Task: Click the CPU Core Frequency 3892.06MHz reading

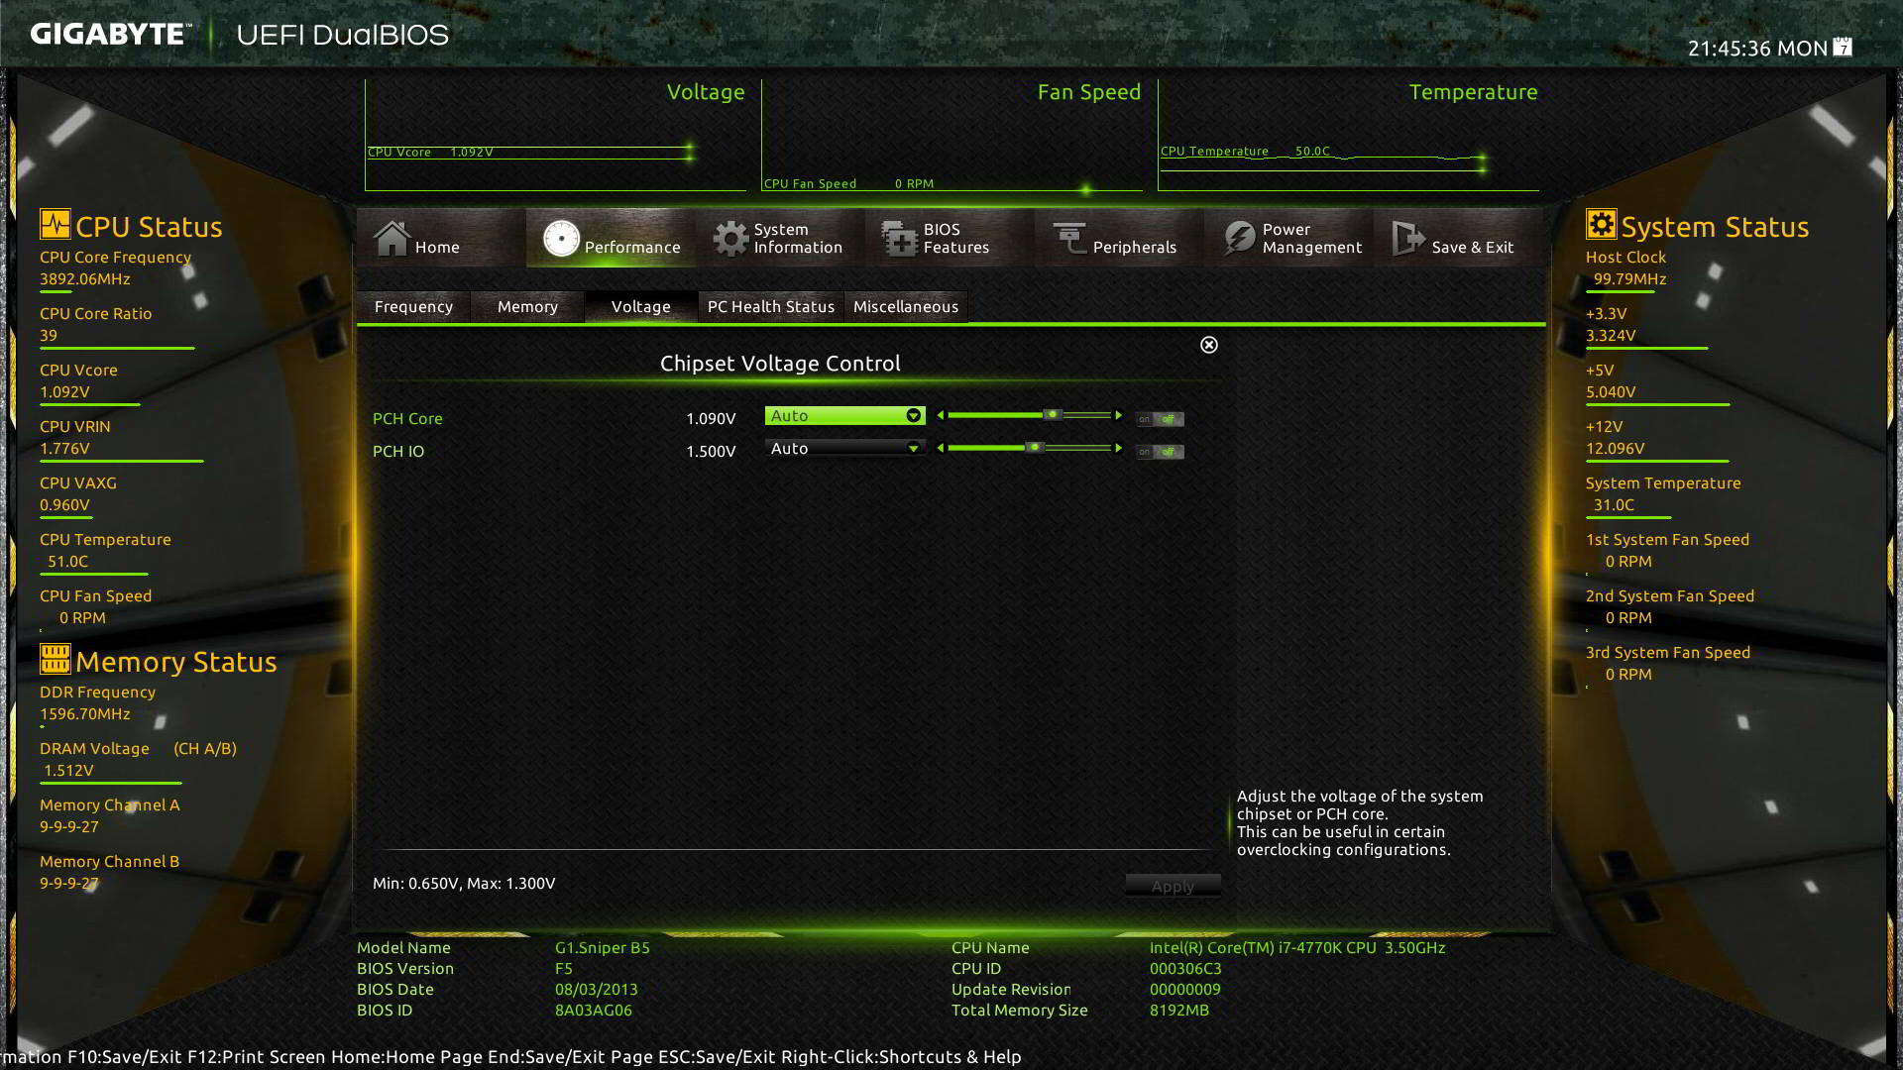Action: pyautogui.click(x=85, y=278)
